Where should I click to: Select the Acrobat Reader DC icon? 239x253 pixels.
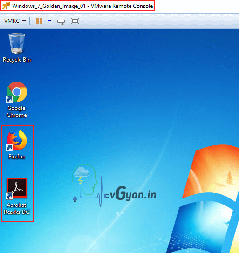[17, 188]
